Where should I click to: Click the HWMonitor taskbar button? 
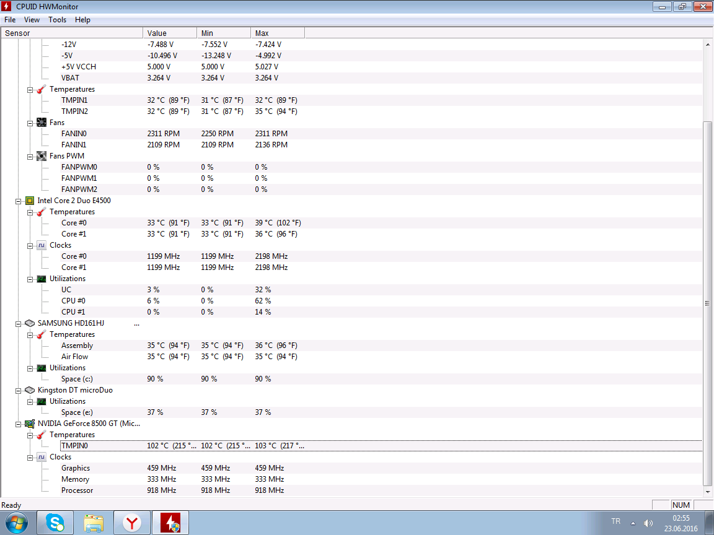click(170, 522)
